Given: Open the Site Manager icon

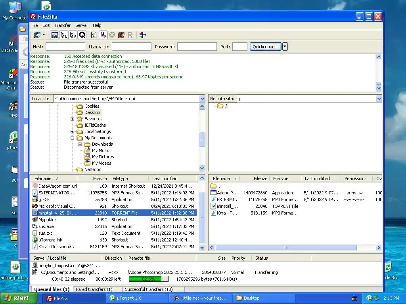Looking at the screenshot, I should pos(37,35).
